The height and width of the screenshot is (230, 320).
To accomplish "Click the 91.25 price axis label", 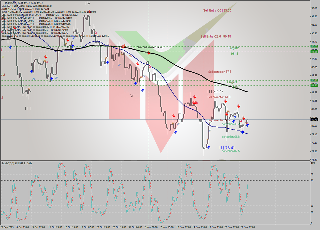I will click(314, 25).
